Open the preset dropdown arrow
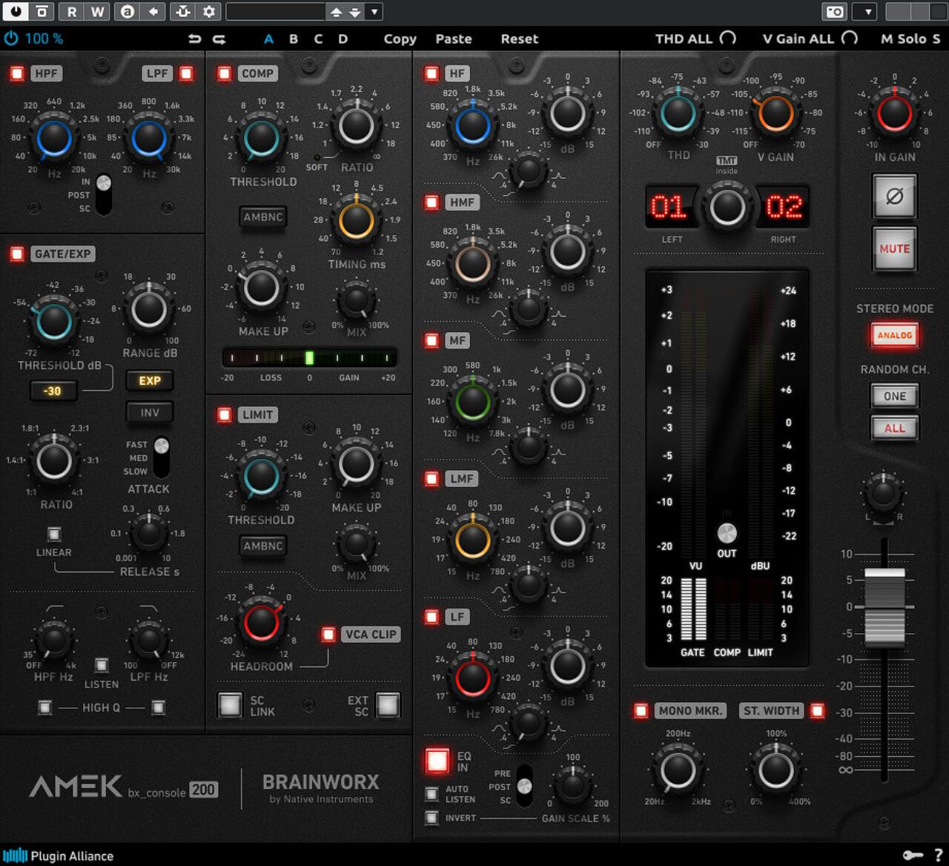This screenshot has width=949, height=866. [374, 11]
